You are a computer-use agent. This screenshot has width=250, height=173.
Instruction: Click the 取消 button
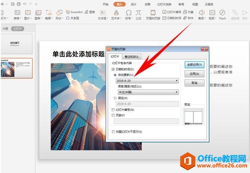point(194,83)
